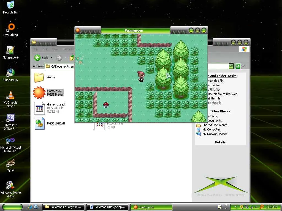Click the 'RGSS102E.dll' file name
The height and width of the screenshot is (211, 282).
[56, 123]
